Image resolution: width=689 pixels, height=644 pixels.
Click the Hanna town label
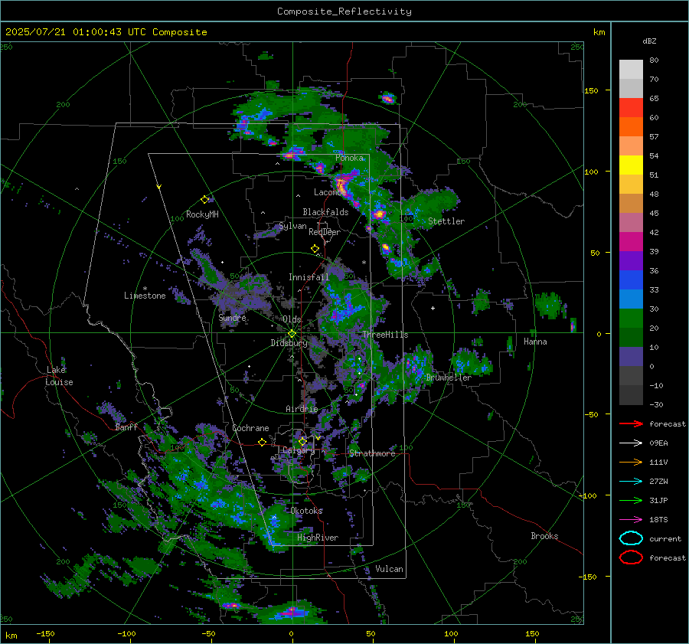[x=535, y=342]
